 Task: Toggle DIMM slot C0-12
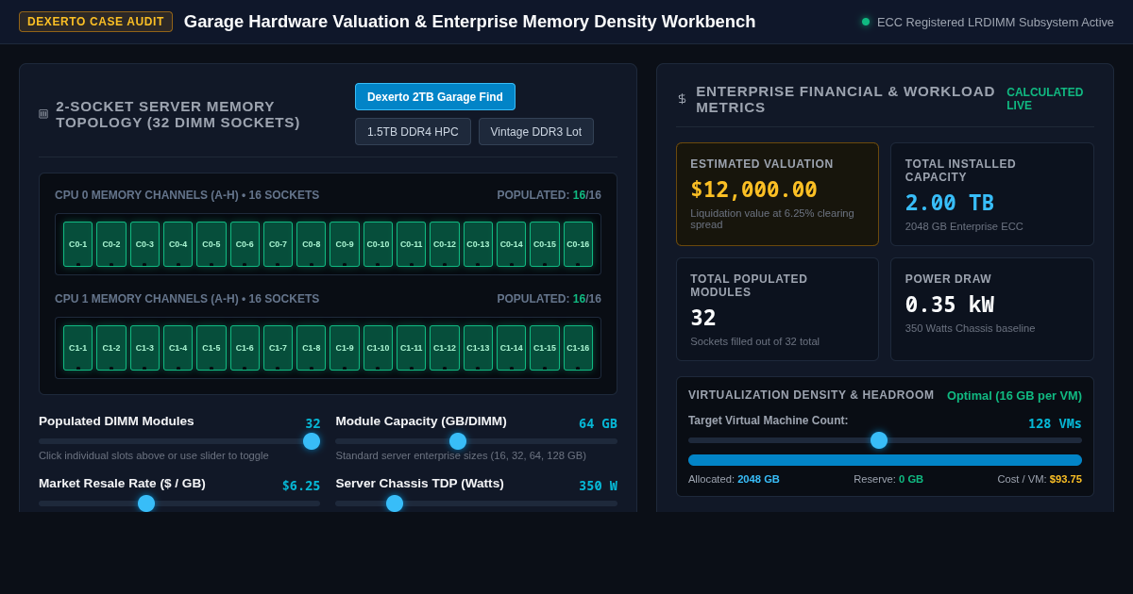point(445,244)
